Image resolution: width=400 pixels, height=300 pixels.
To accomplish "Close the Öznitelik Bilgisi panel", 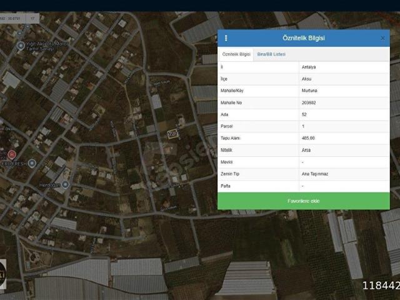I will (x=382, y=38).
